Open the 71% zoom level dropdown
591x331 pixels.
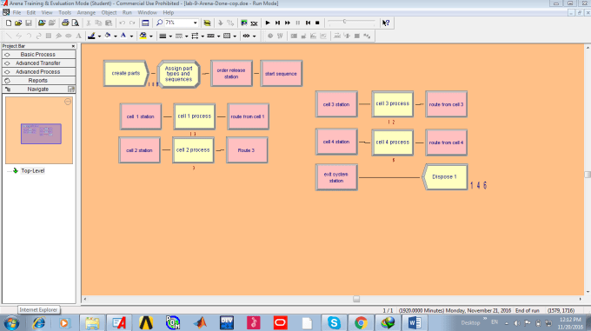click(196, 23)
